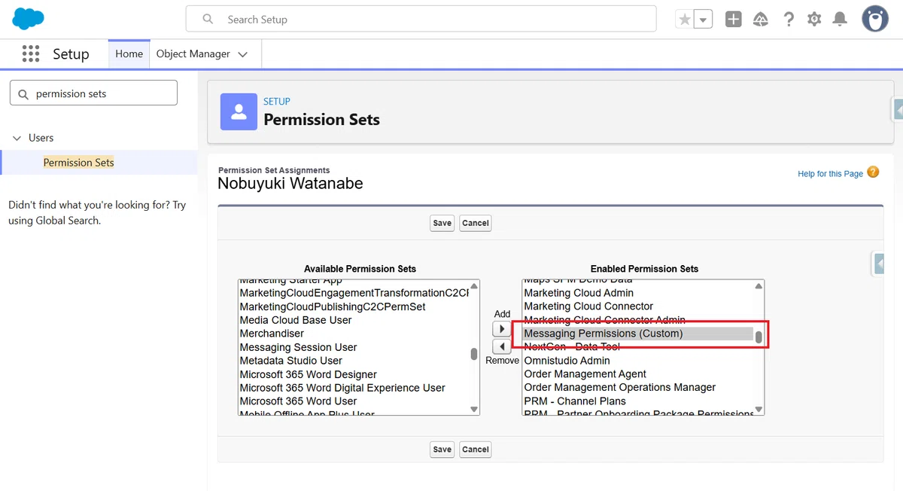Switch to the Object Manager tab
The image size is (903, 491).
pyautogui.click(x=193, y=54)
